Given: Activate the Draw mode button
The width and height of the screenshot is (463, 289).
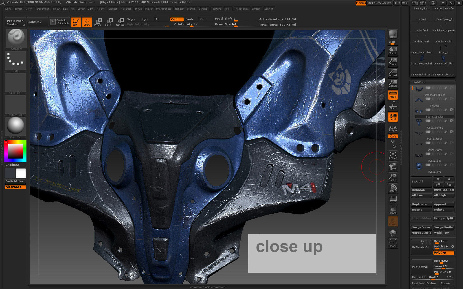Looking at the screenshot, I should [x=87, y=22].
